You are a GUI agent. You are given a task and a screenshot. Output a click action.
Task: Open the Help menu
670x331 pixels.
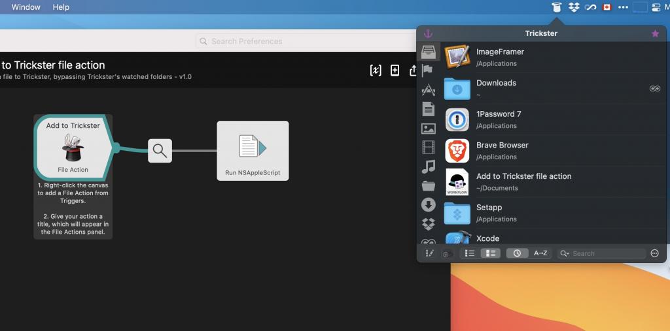click(61, 7)
